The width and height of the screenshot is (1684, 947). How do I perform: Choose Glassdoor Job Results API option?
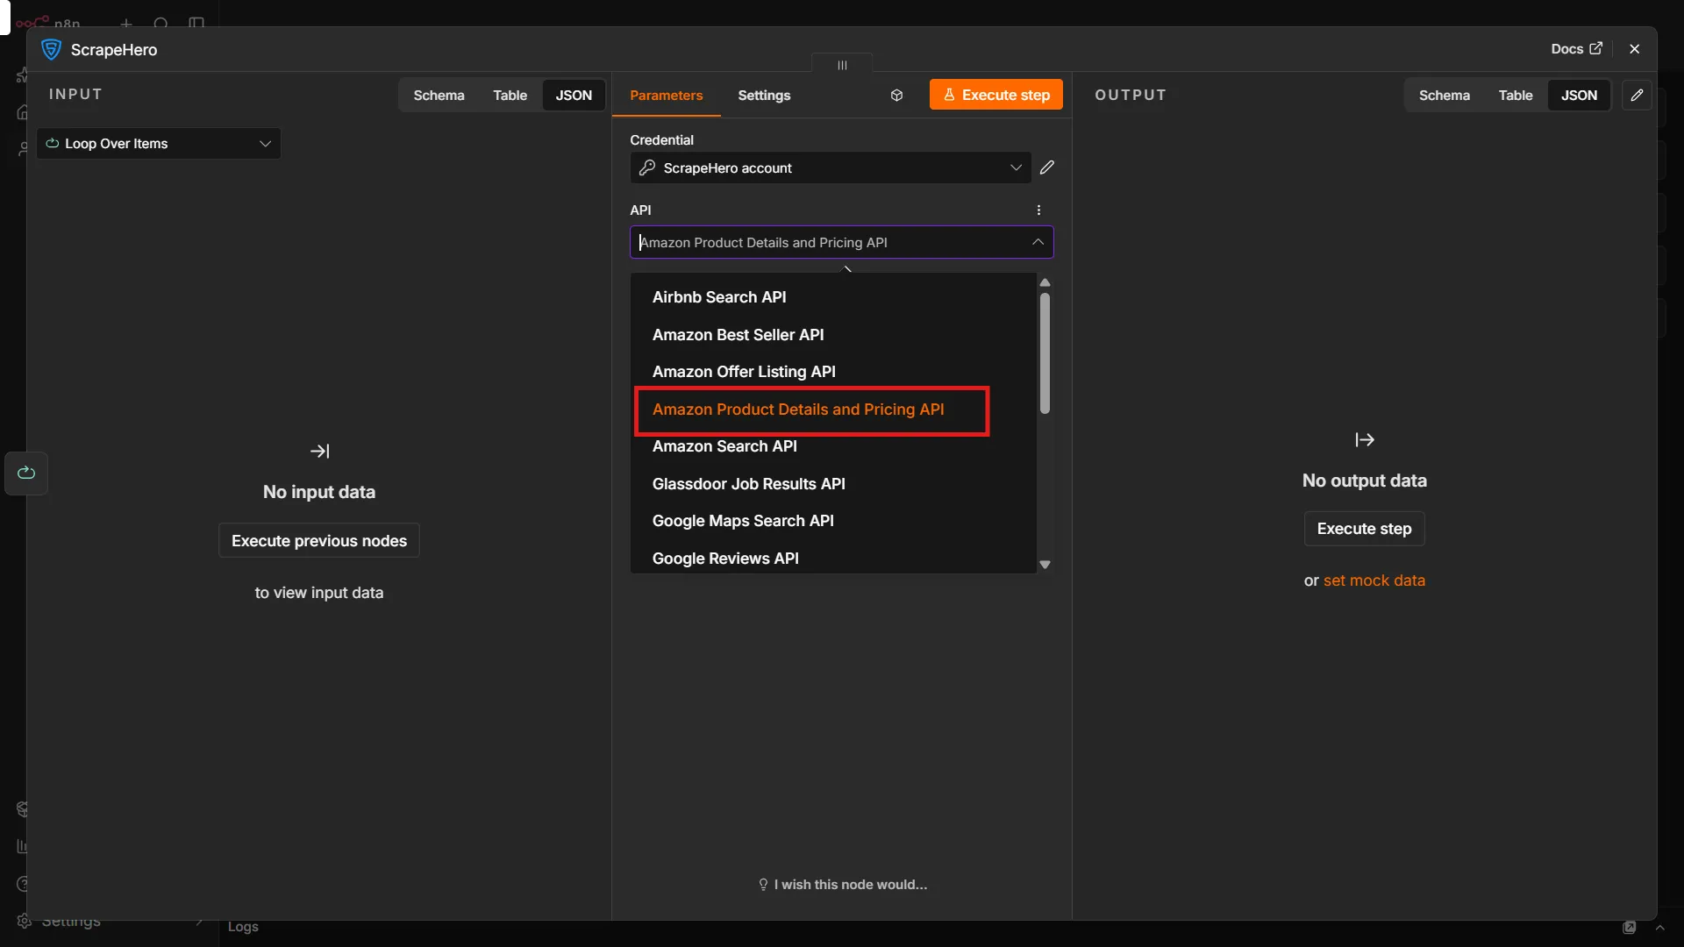[833, 484]
